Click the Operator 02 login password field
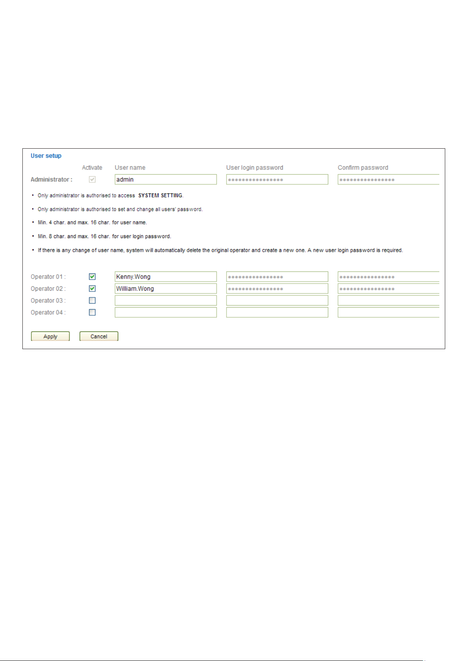Screen dimensions: 468x661 pyautogui.click(x=277, y=288)
